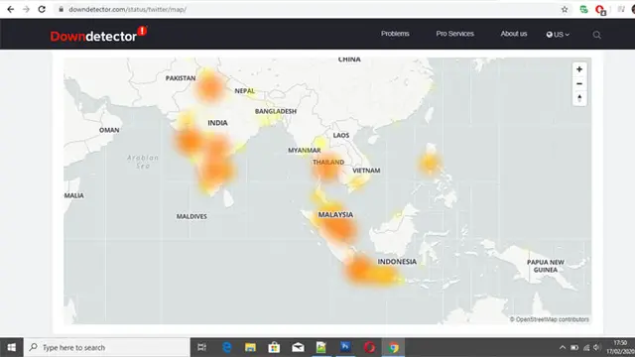Click the padlock site info icon
635x357 pixels.
pos(61,9)
